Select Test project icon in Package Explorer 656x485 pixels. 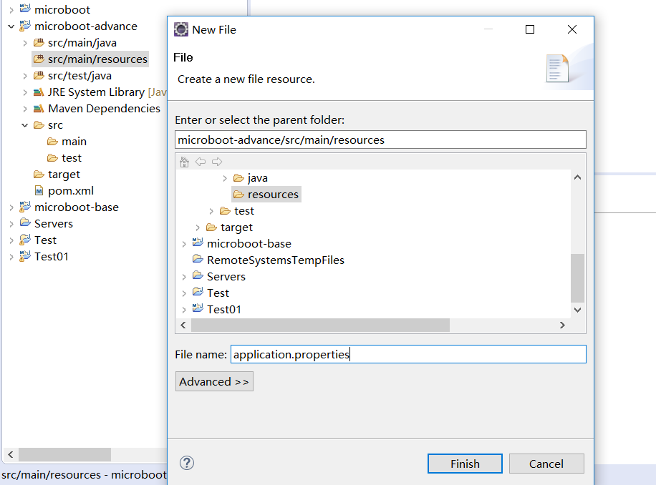pos(24,239)
